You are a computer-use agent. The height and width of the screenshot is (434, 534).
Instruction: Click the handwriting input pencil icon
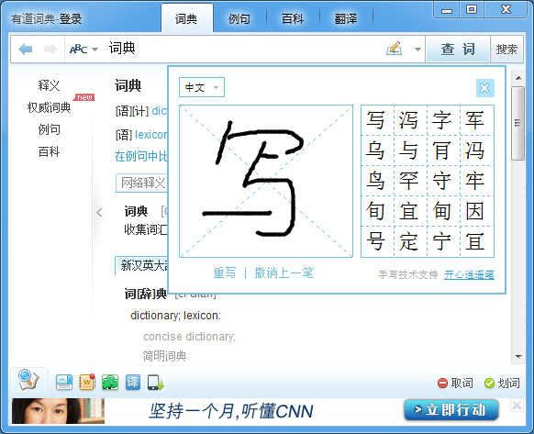coord(394,49)
